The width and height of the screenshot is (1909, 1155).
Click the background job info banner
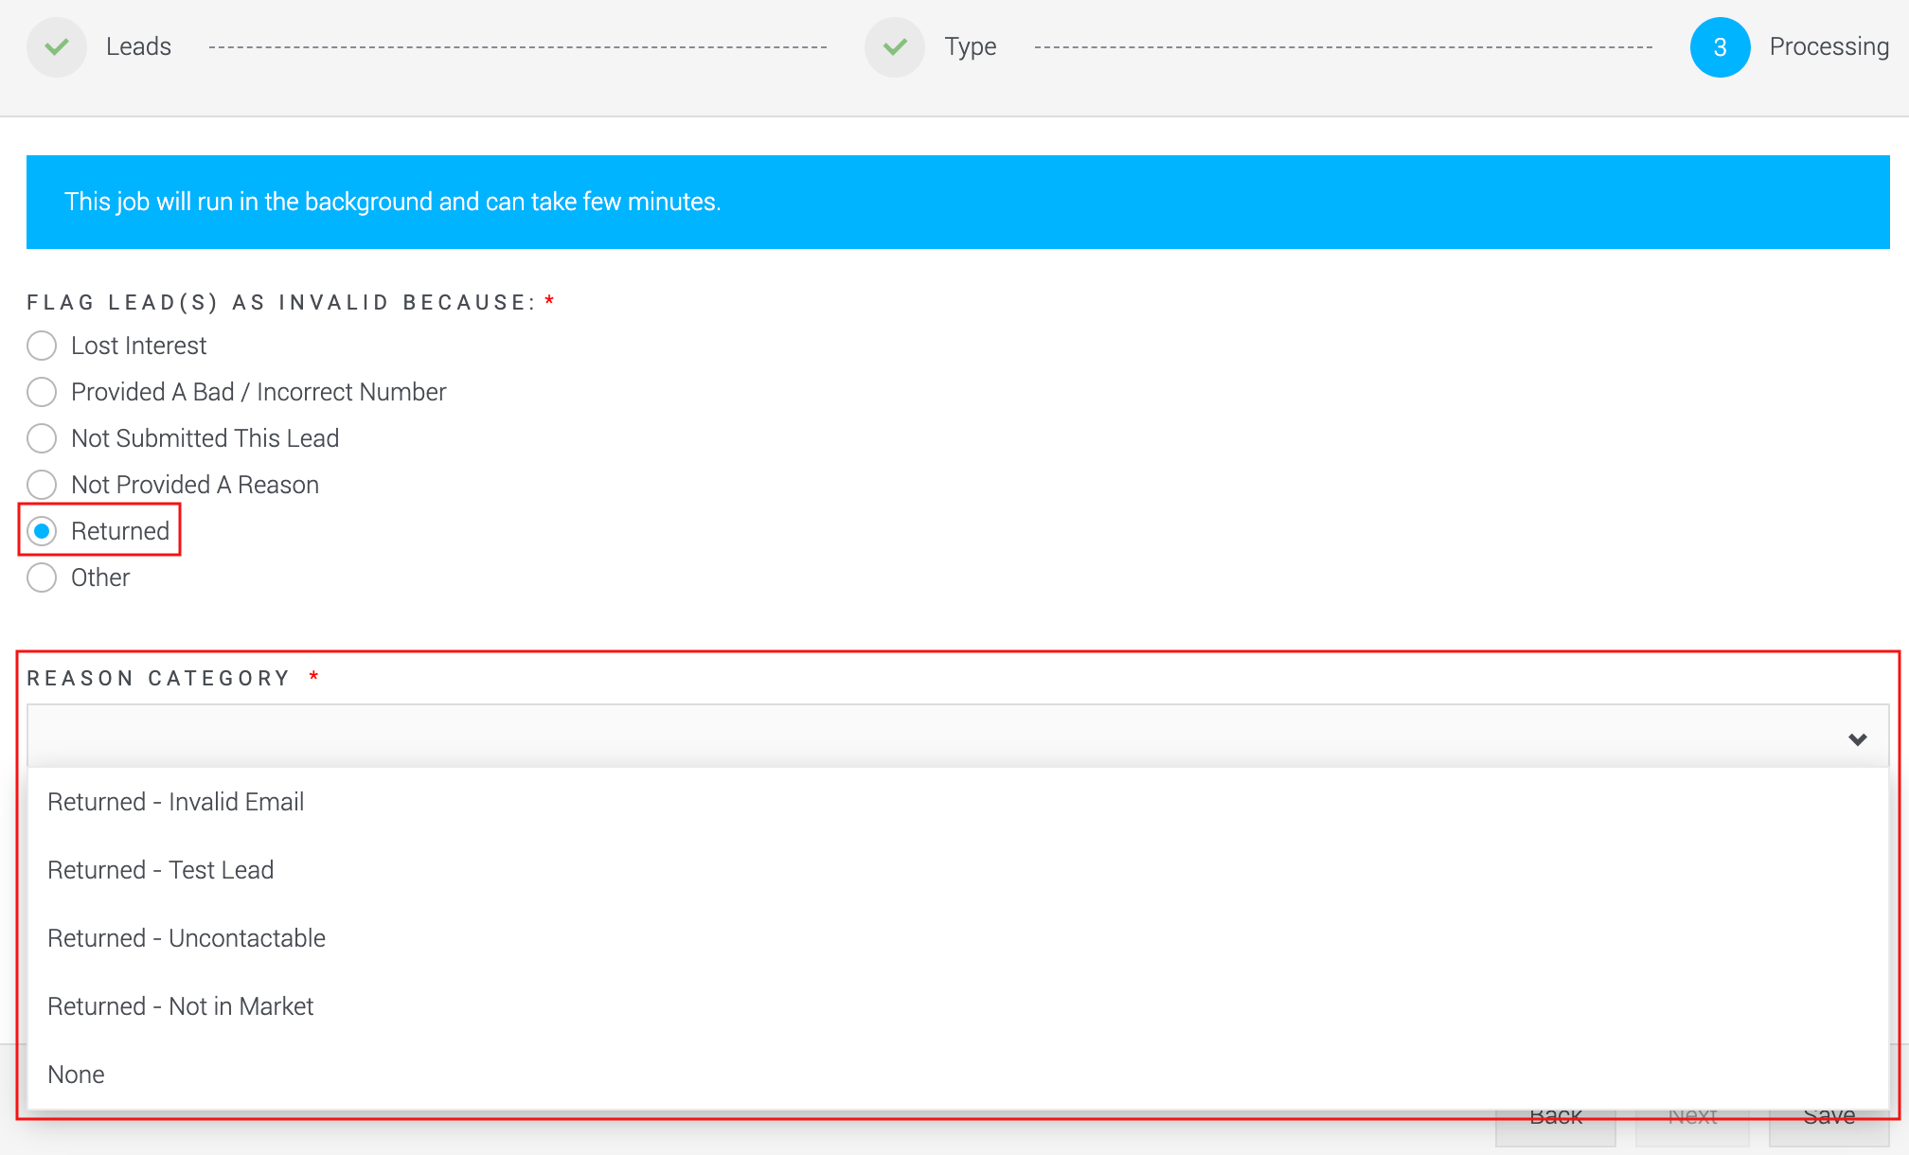tap(958, 203)
